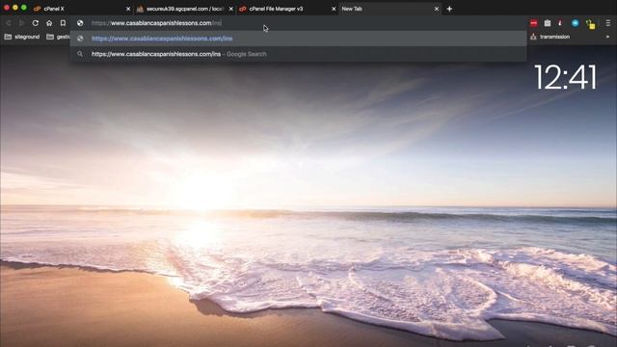Select the New Tab tab
Image resolution: width=617 pixels, height=347 pixels.
(x=389, y=9)
